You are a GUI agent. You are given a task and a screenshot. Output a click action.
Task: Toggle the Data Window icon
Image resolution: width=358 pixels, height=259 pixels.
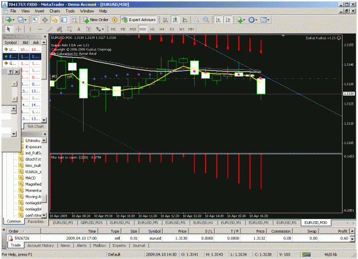45,20
